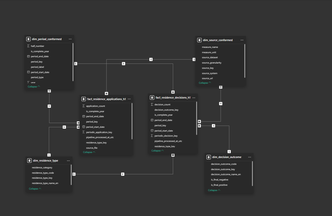Click the fact_residence_decisions_h1 table icon
This screenshot has width=332, height=216.
click(152, 98)
